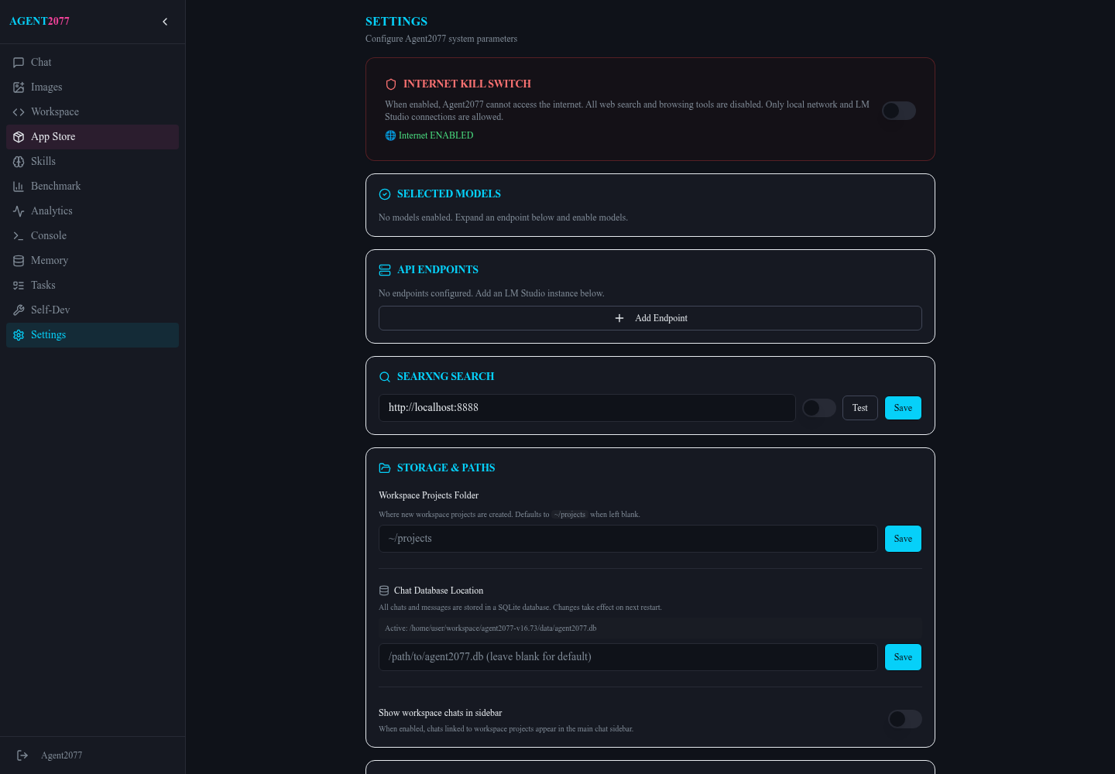
Task: Click the database icon by Chat Database Location
Action: pyautogui.click(x=384, y=591)
